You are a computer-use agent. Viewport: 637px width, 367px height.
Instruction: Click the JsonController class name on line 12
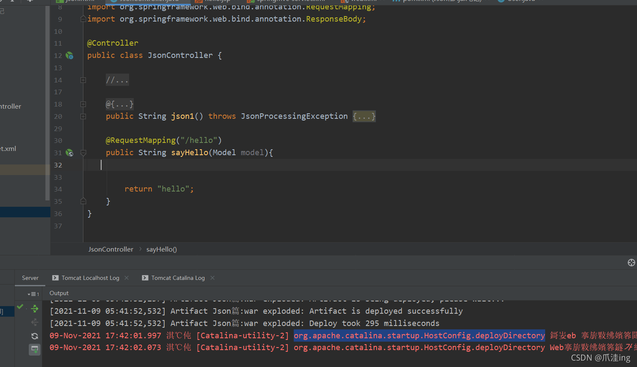tap(180, 55)
